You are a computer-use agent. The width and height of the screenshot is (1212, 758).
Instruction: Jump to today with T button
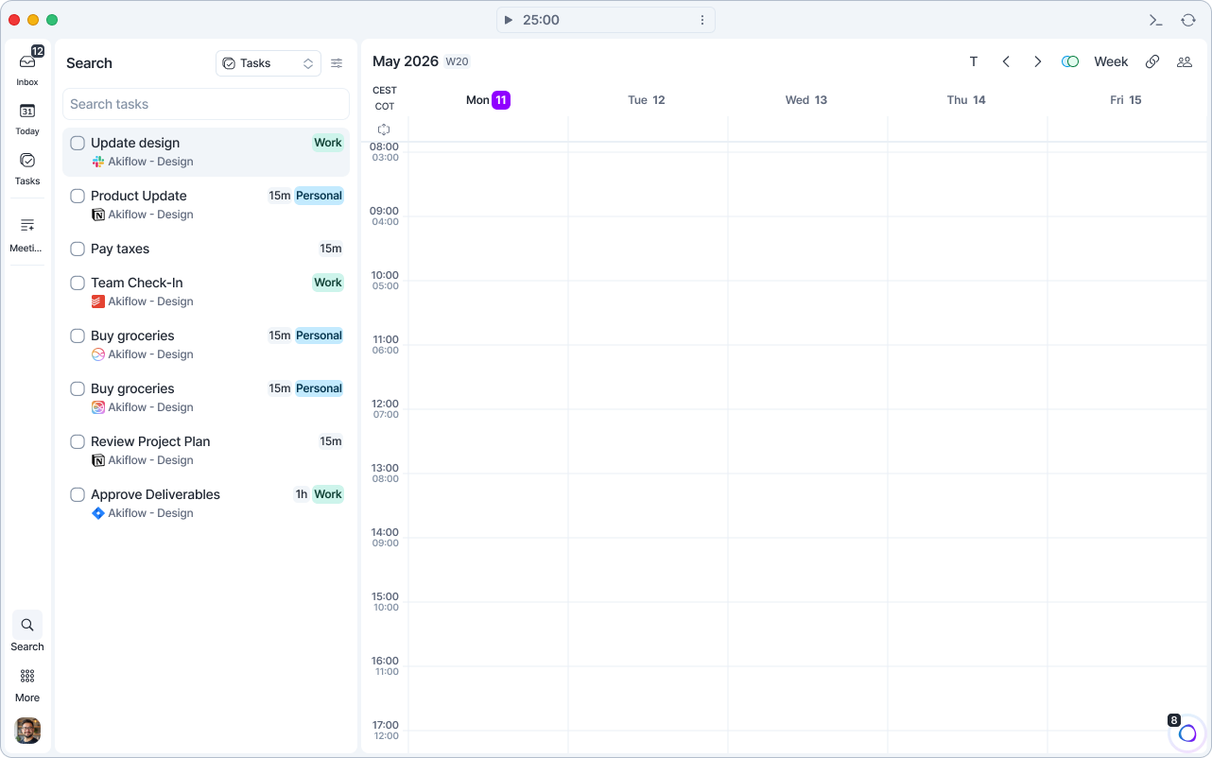(x=974, y=61)
